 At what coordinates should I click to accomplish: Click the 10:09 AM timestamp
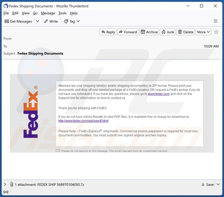pyautogui.click(x=211, y=46)
